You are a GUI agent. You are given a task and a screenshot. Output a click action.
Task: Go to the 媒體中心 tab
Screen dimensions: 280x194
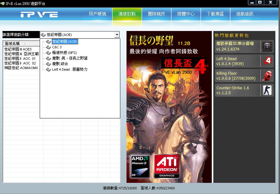click(x=186, y=14)
